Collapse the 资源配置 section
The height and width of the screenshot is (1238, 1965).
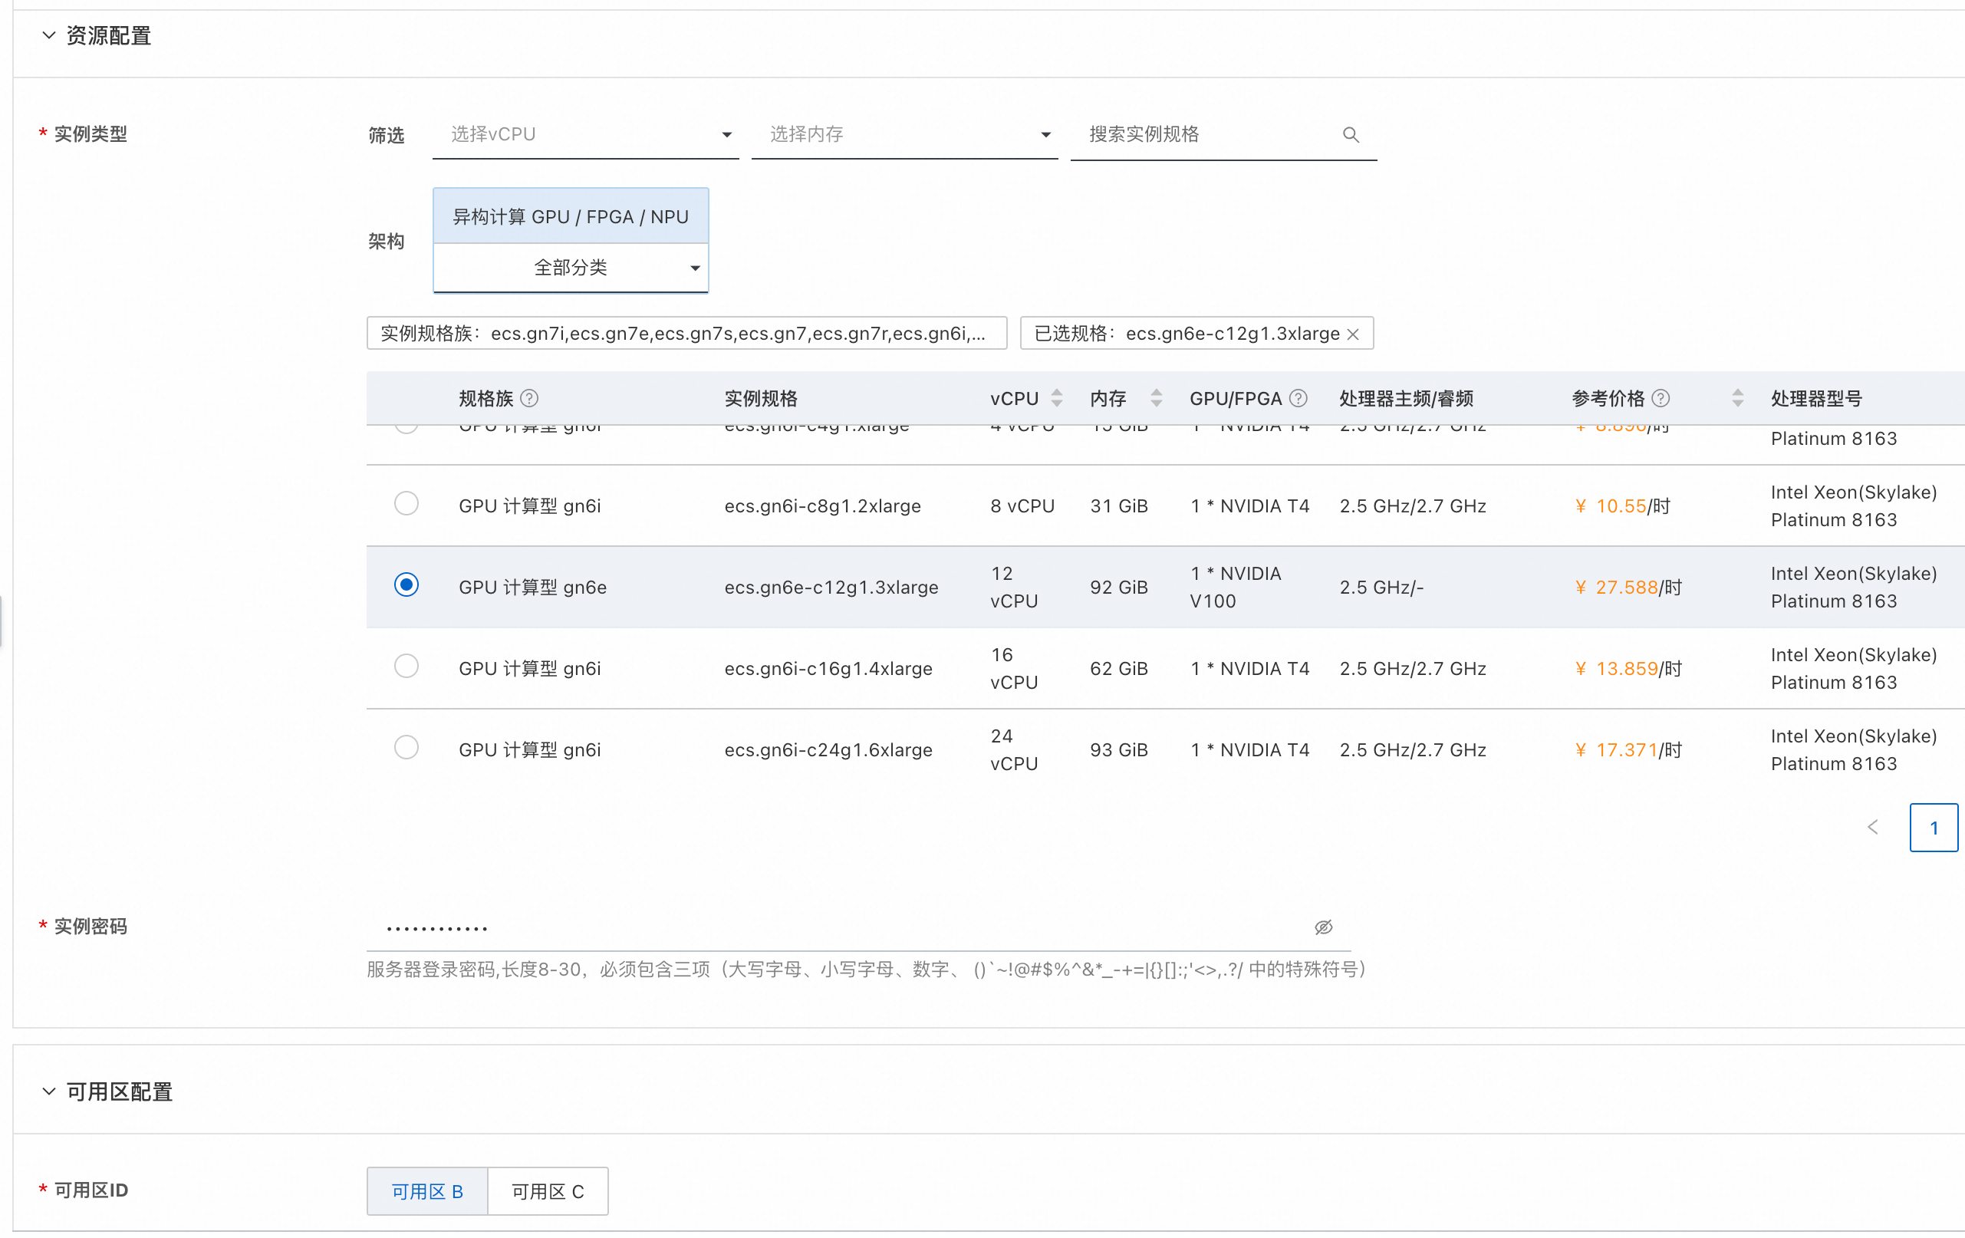pos(49,36)
